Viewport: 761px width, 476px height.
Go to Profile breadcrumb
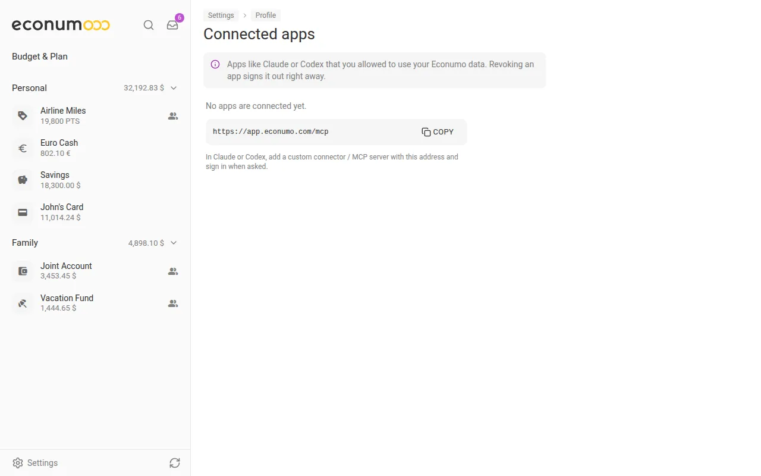(266, 15)
